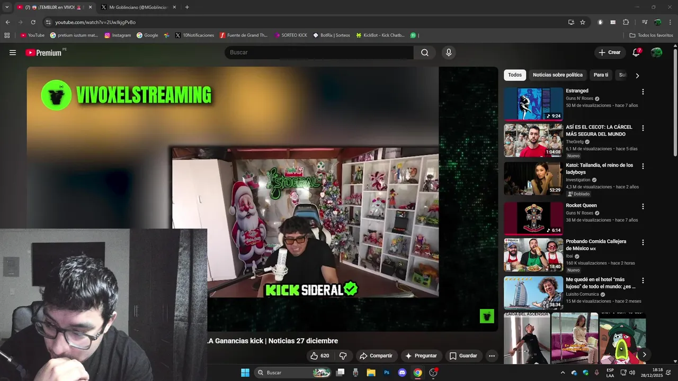Open more actions ellipsis below video
This screenshot has width=678, height=381.
coord(492,356)
